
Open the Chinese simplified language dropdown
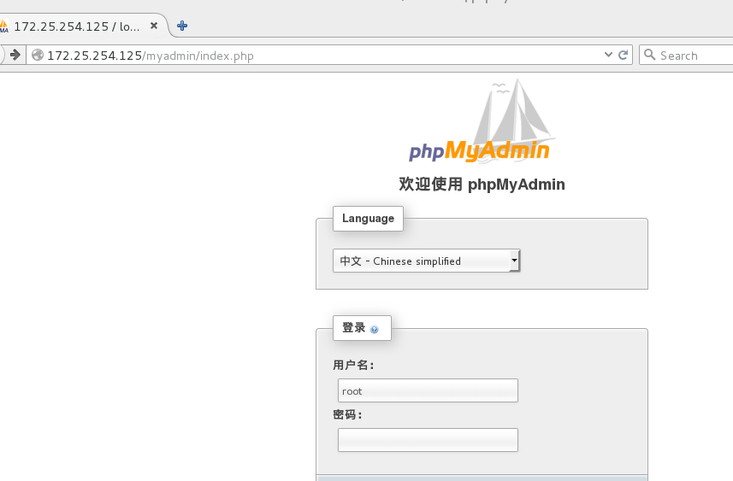tap(426, 261)
